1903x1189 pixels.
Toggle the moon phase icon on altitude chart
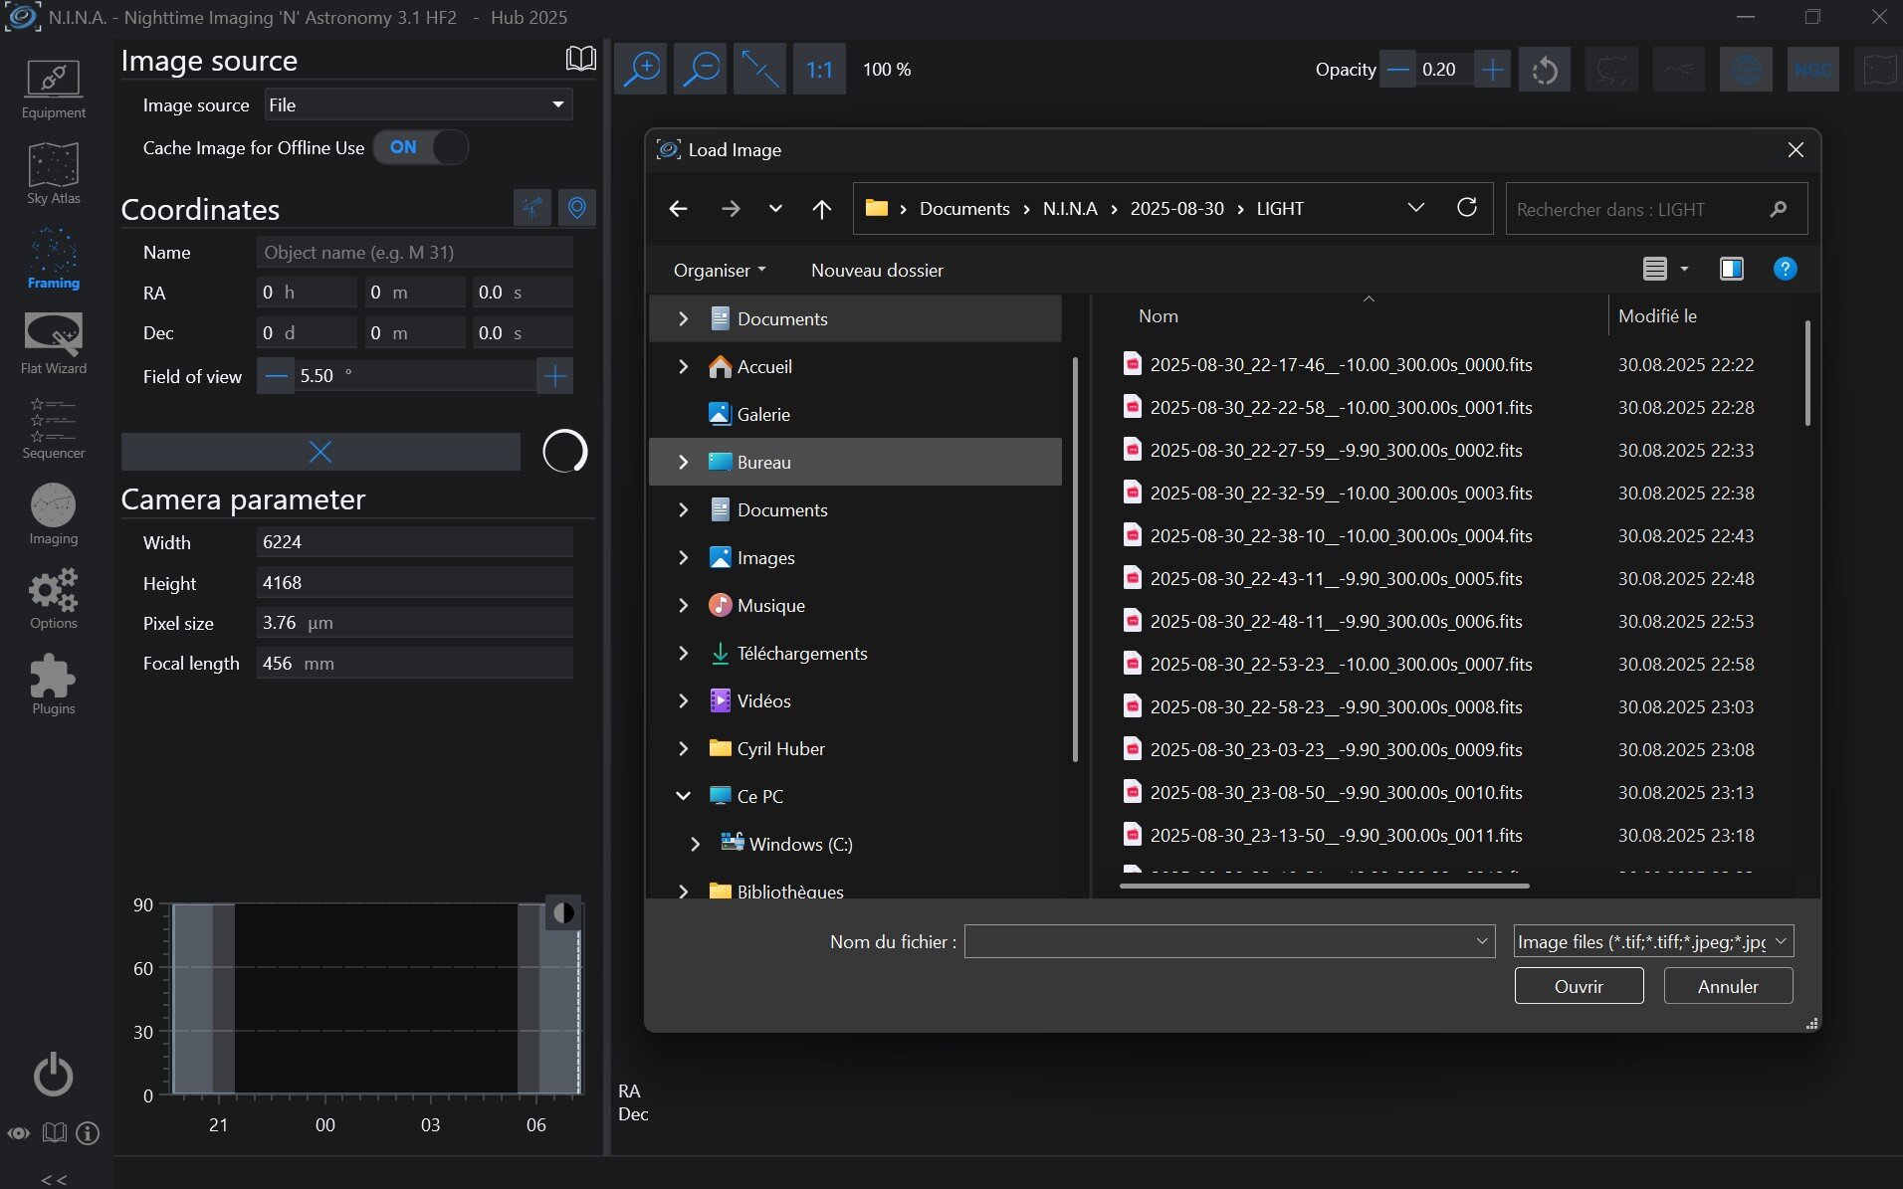point(562,913)
